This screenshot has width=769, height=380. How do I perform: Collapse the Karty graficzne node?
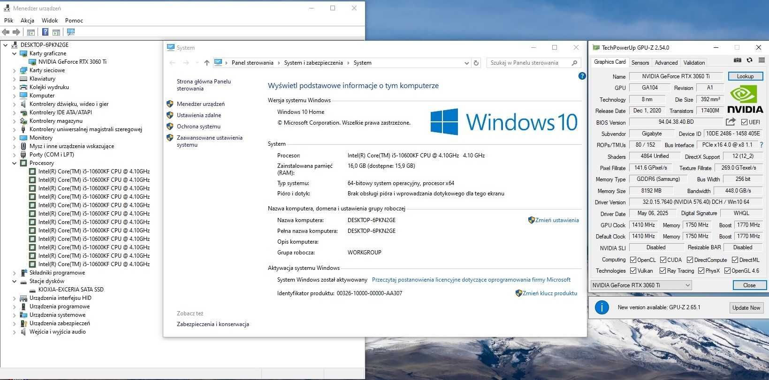click(14, 53)
